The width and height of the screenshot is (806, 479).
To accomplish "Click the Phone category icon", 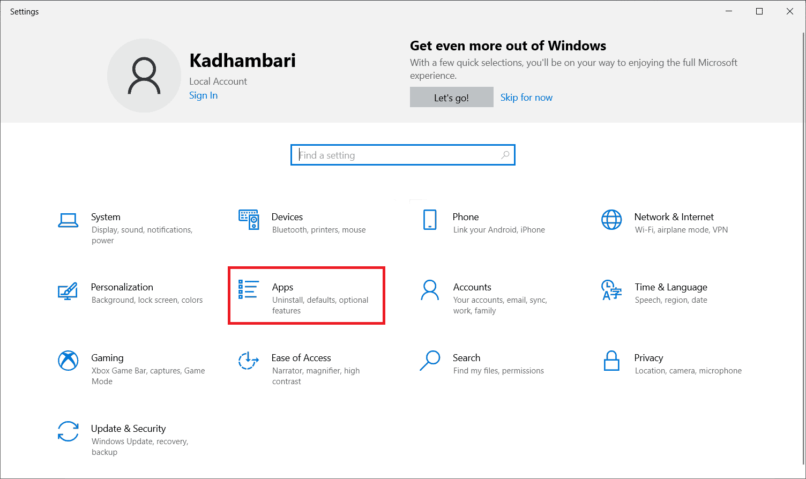I will tap(430, 220).
